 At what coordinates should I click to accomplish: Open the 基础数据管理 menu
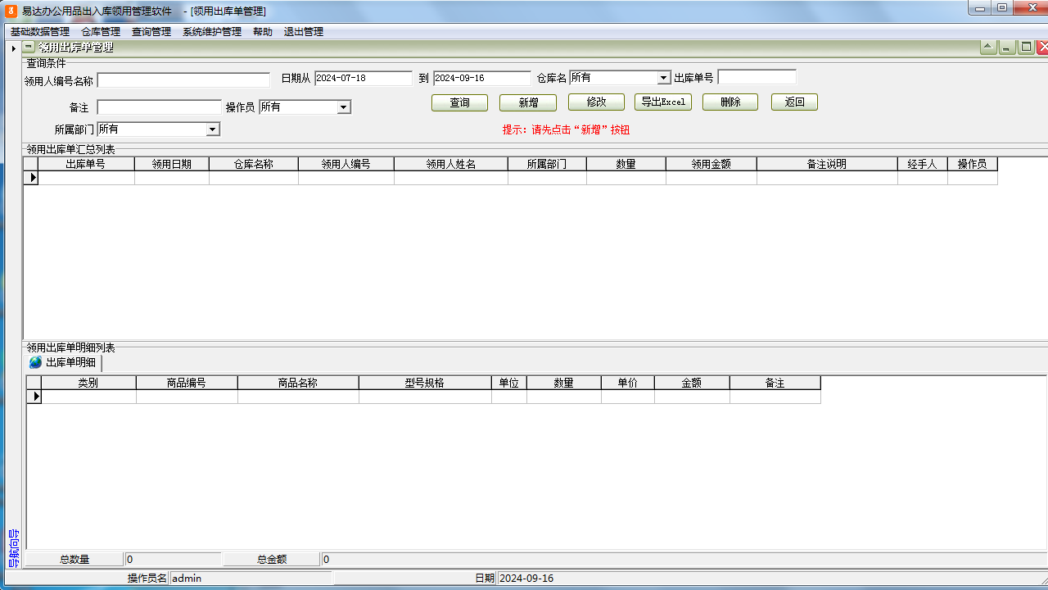(40, 32)
